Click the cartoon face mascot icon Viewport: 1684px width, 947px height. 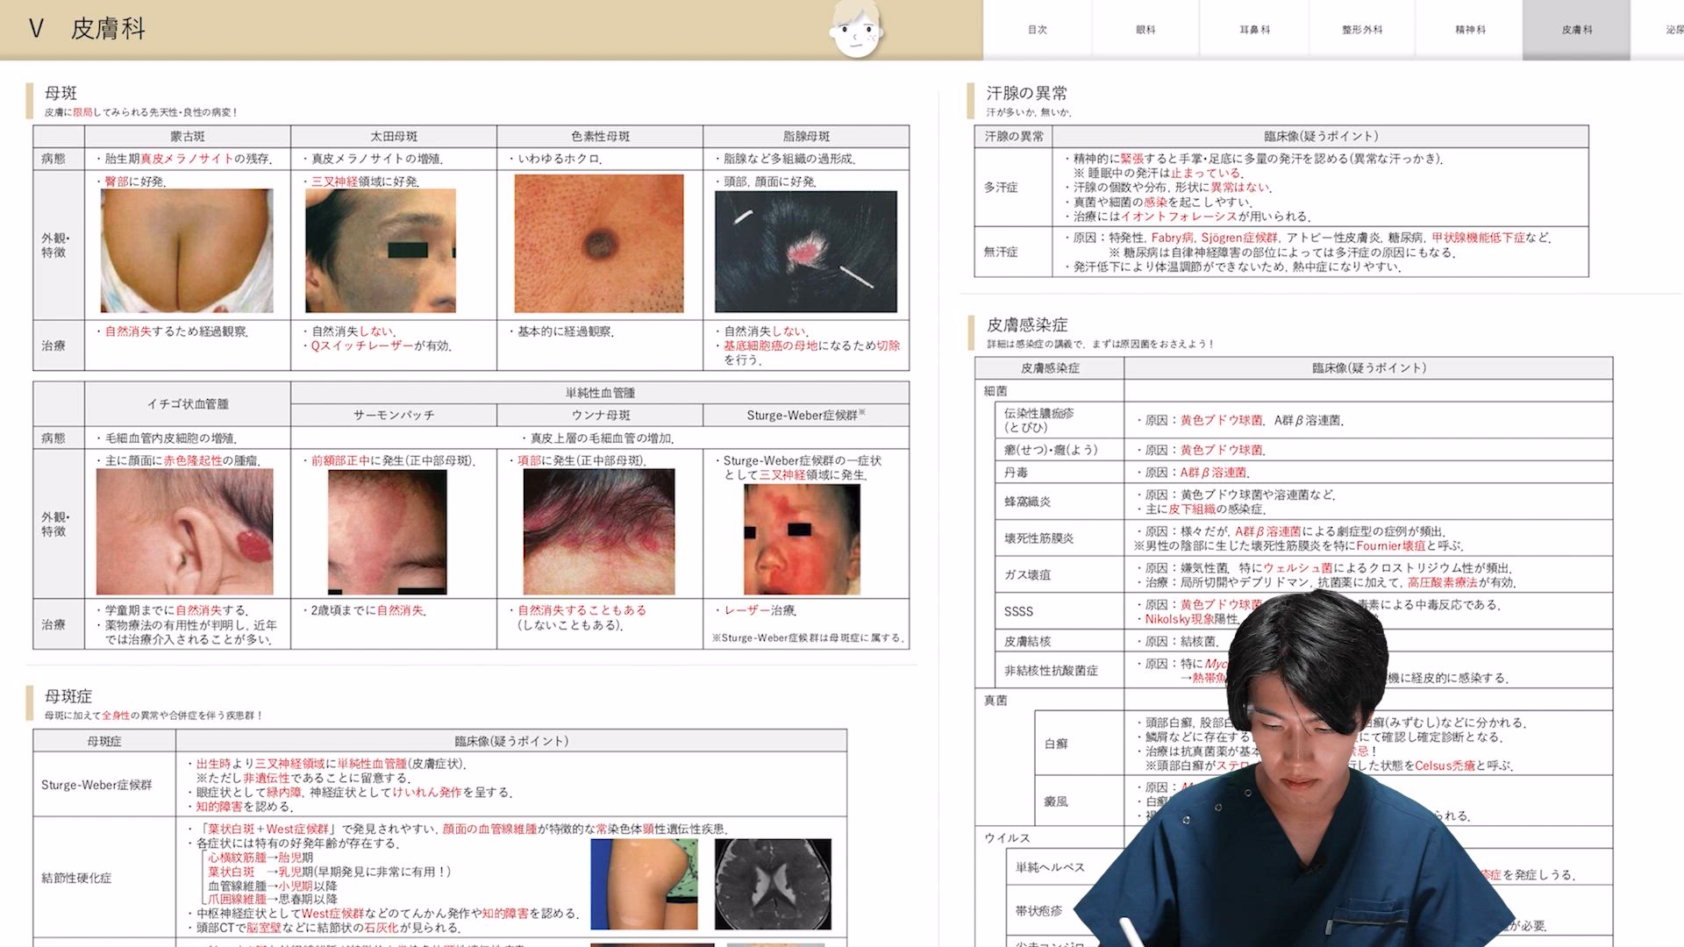click(855, 30)
